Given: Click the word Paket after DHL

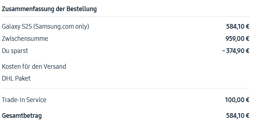Looking at the screenshot, I should click(23, 78).
